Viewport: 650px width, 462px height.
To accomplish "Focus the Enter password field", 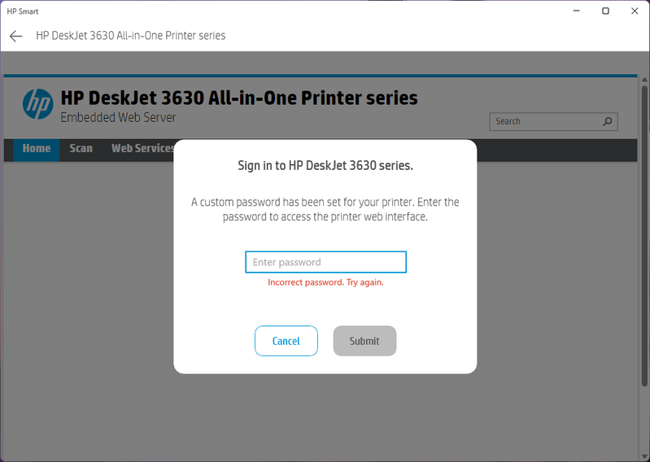I will pos(325,262).
